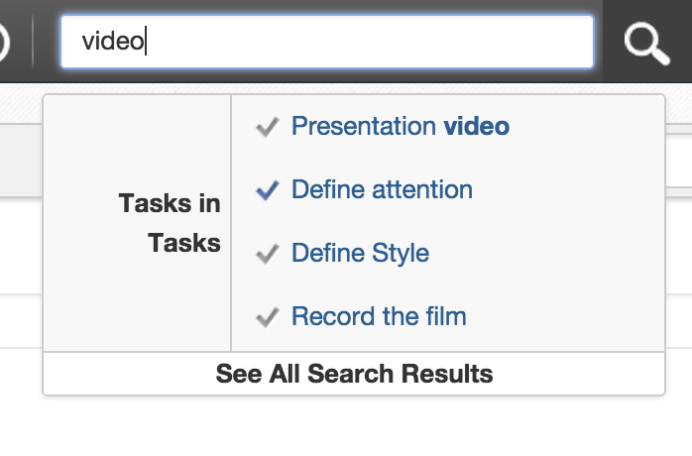Click the gray checkmark beside Presentation video
The height and width of the screenshot is (456, 692).
268,127
